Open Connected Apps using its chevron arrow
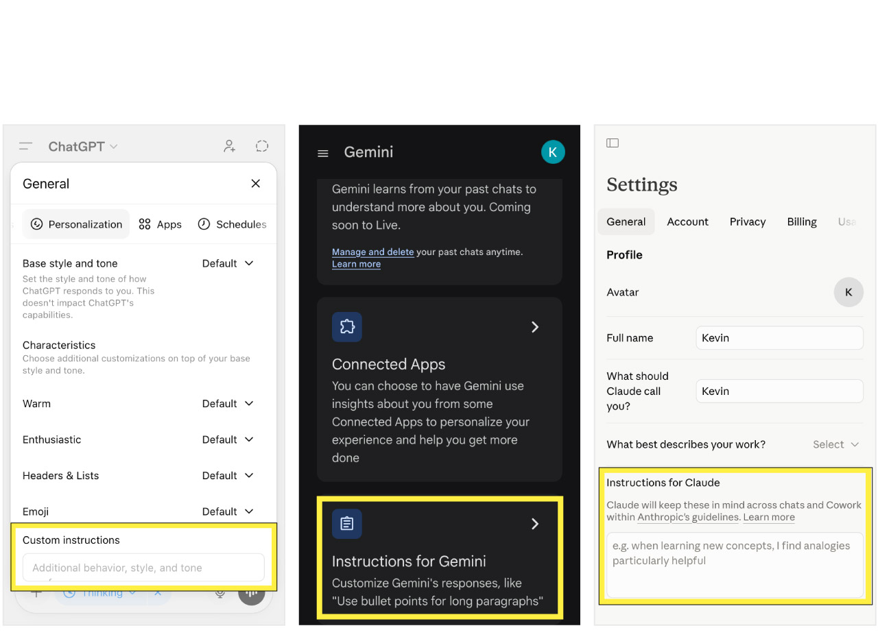This screenshot has height=639, width=878. [535, 327]
